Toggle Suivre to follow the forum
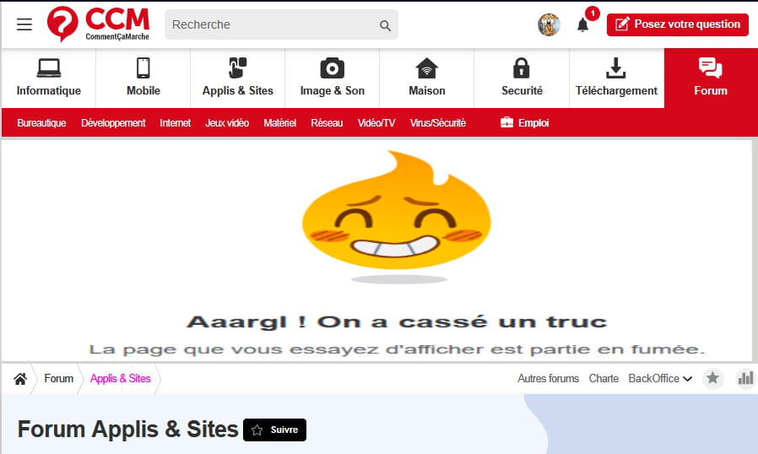This screenshot has width=758, height=454. pos(275,430)
